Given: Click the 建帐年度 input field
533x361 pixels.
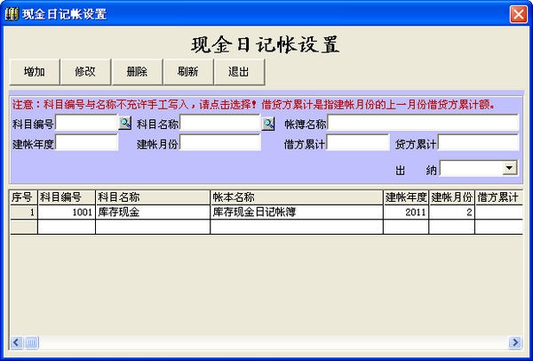Looking at the screenshot, I should 86,143.
